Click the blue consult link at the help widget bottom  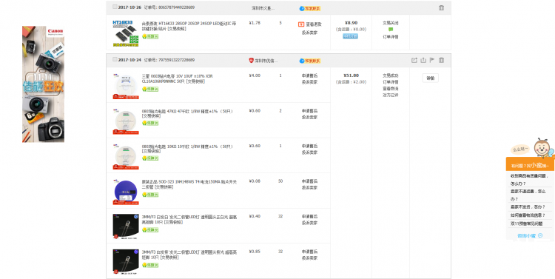[x=526, y=235]
